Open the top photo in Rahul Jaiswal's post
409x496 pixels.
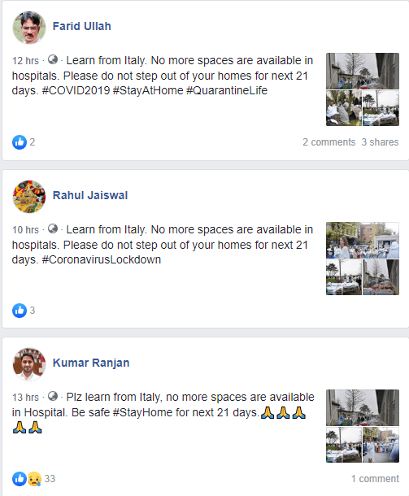[363, 240]
